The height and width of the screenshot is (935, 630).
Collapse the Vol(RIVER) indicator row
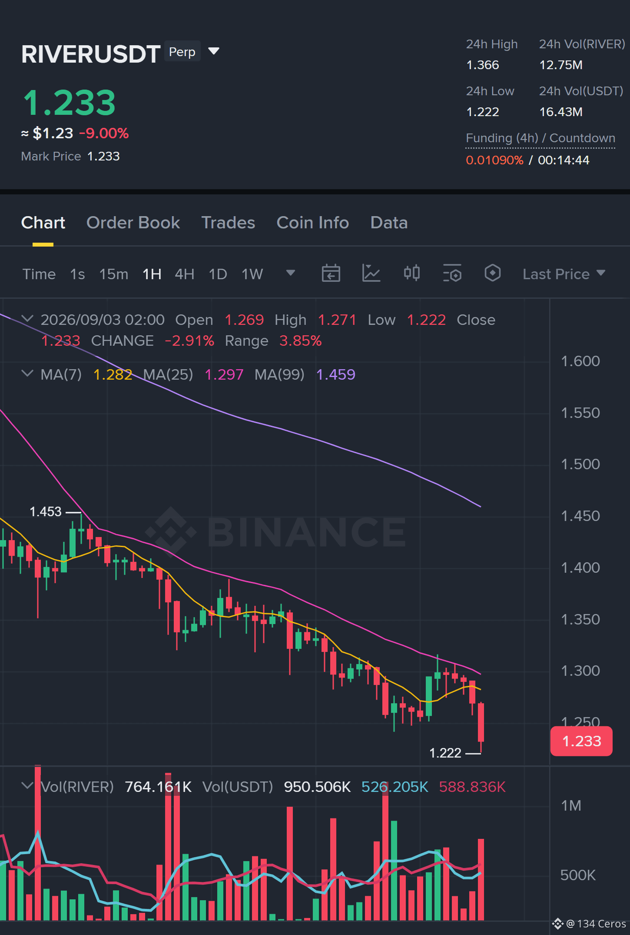[27, 786]
